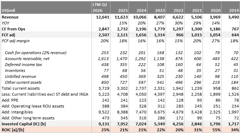
Task: Select the 'Total current assets' label
Action: click(21, 88)
